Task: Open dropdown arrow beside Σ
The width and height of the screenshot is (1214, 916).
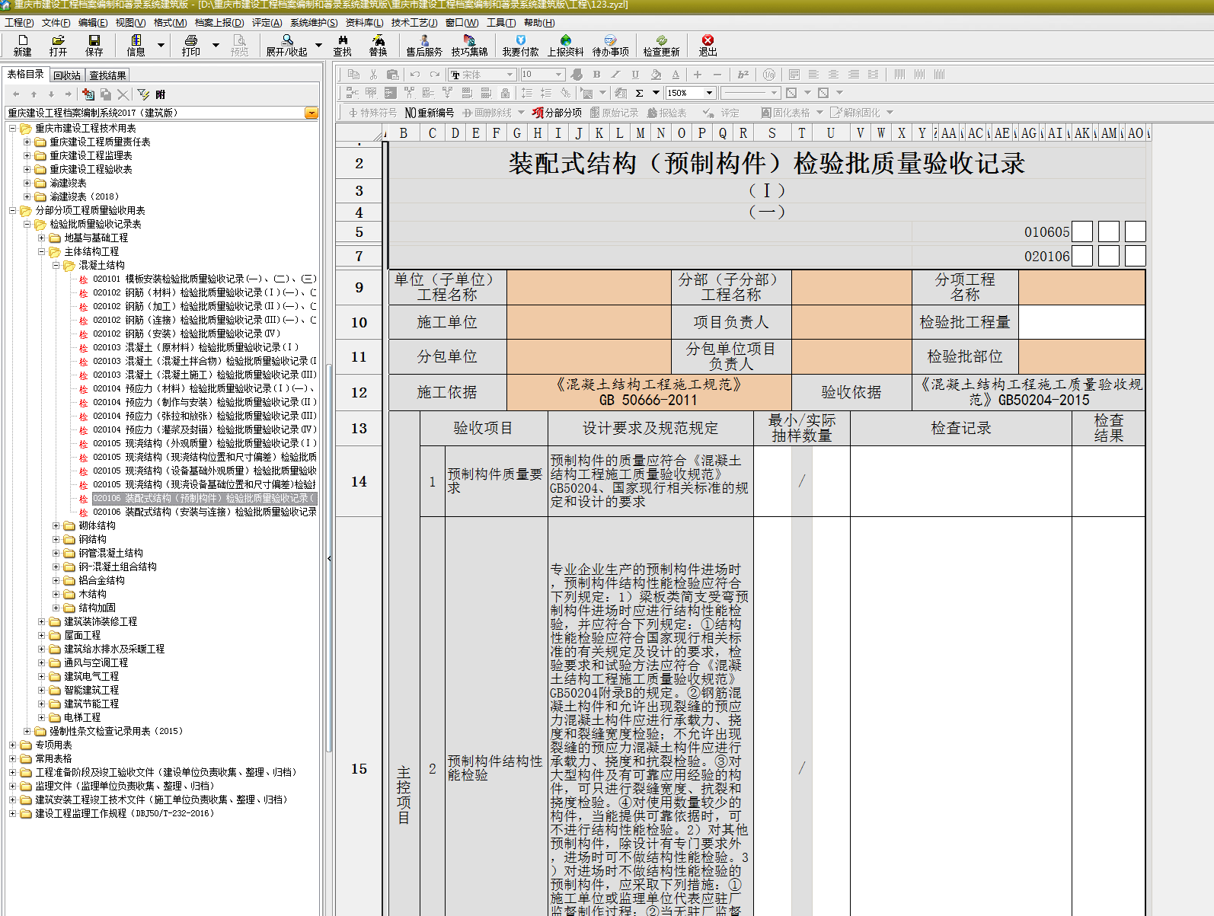Action: click(656, 93)
